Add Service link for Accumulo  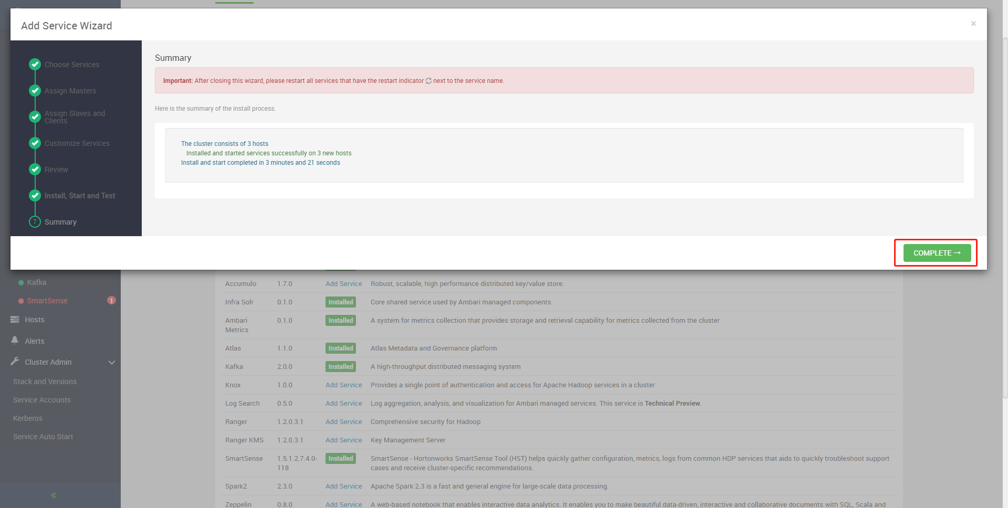pos(344,284)
